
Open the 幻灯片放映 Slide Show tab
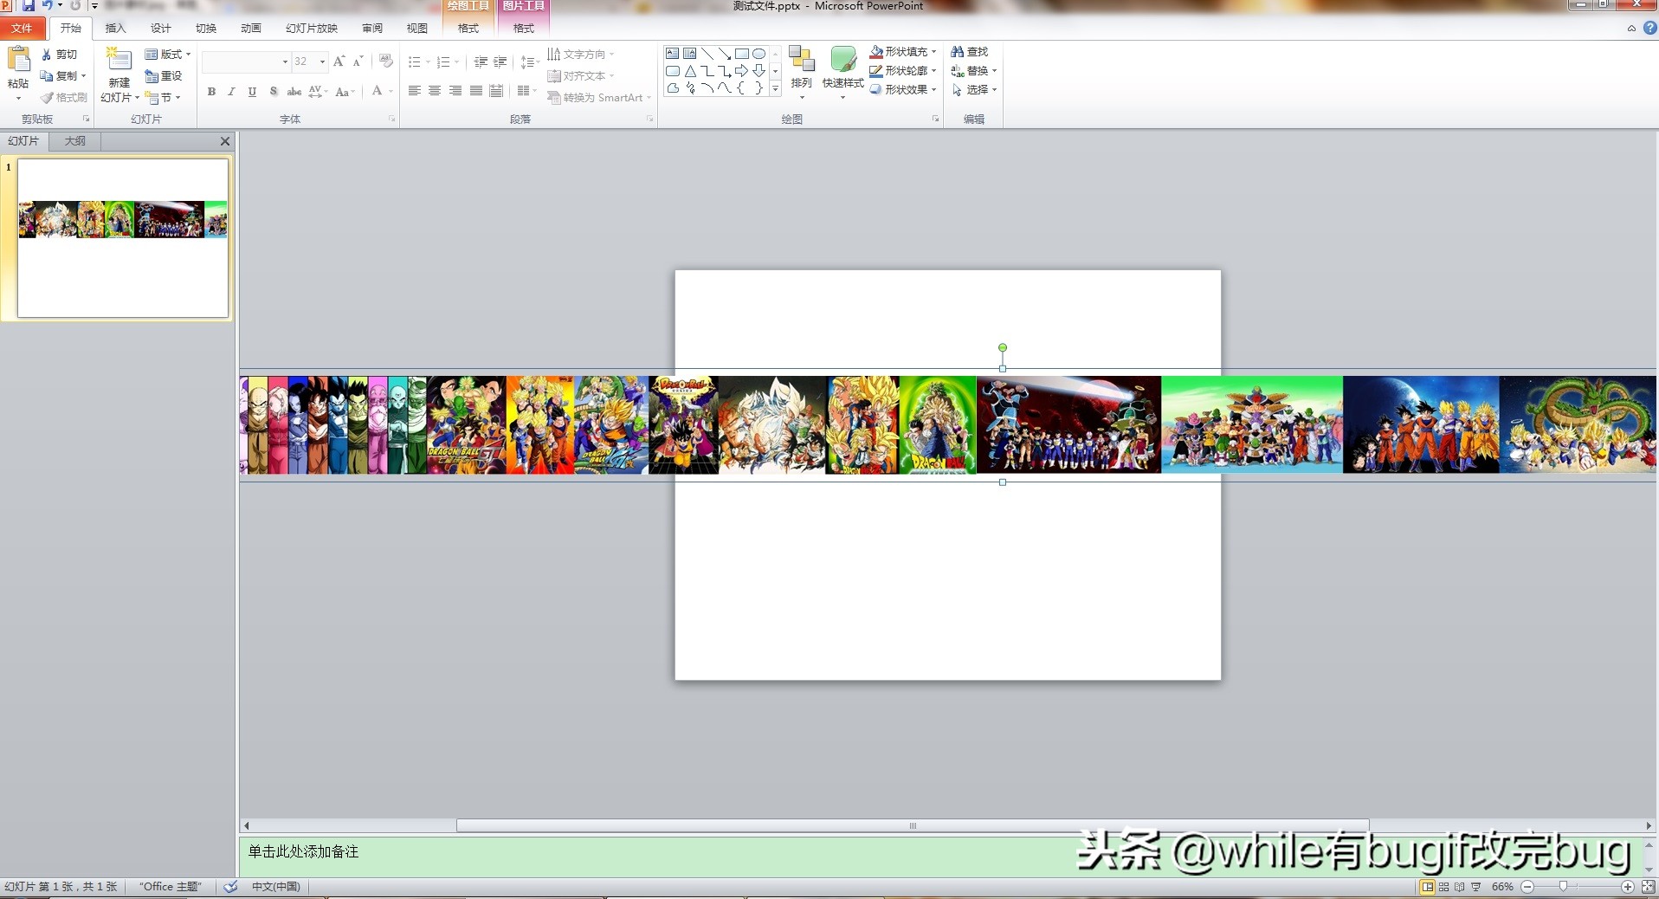click(312, 29)
